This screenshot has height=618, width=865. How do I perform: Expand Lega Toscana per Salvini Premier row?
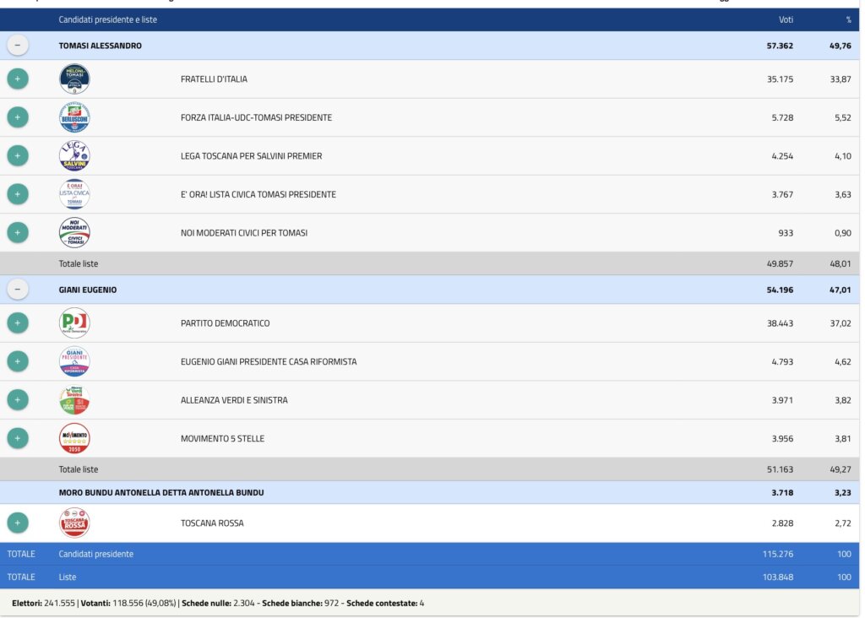click(x=18, y=156)
